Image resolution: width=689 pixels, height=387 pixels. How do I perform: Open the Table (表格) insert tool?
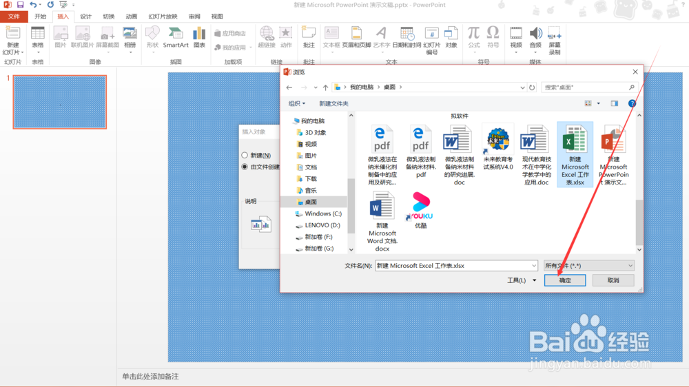tap(38, 41)
